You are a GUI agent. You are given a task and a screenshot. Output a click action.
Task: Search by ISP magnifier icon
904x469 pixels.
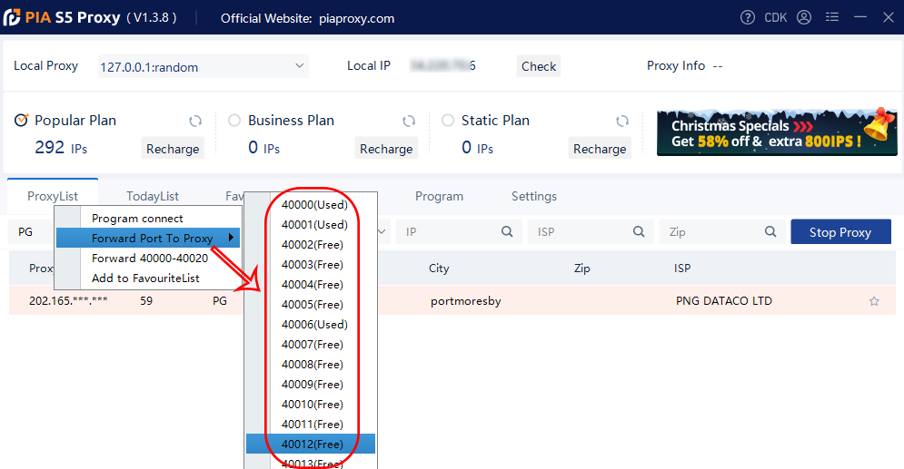point(639,231)
